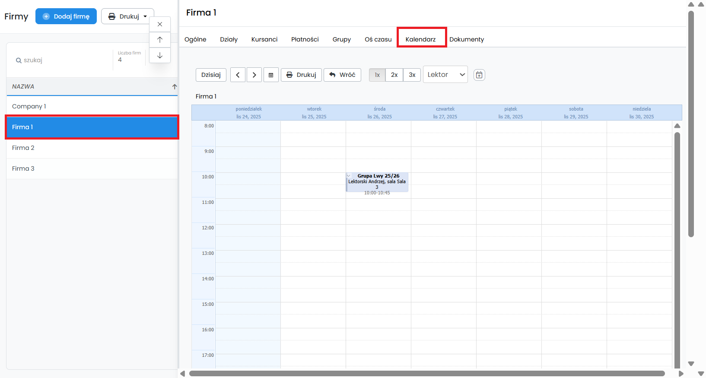Click the down arrow in popup panel
706x378 pixels.
coord(160,55)
